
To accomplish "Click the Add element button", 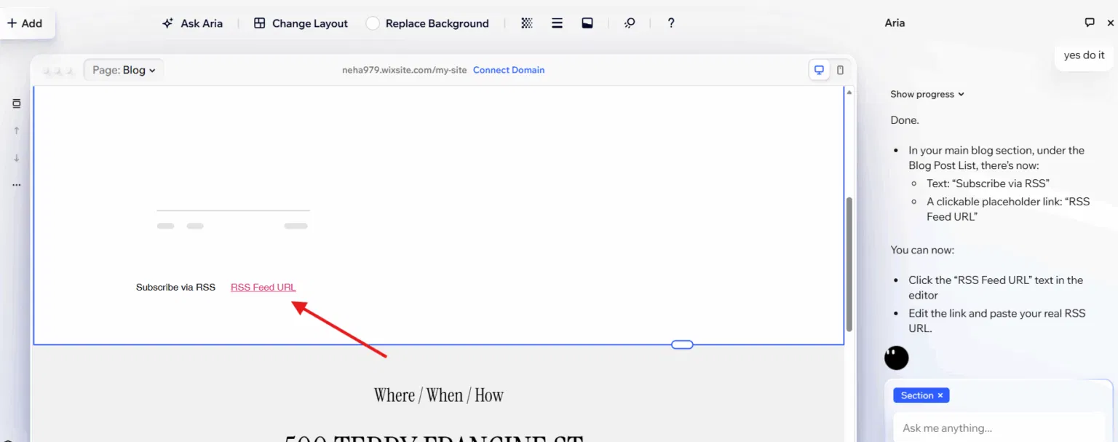I will coord(25,23).
